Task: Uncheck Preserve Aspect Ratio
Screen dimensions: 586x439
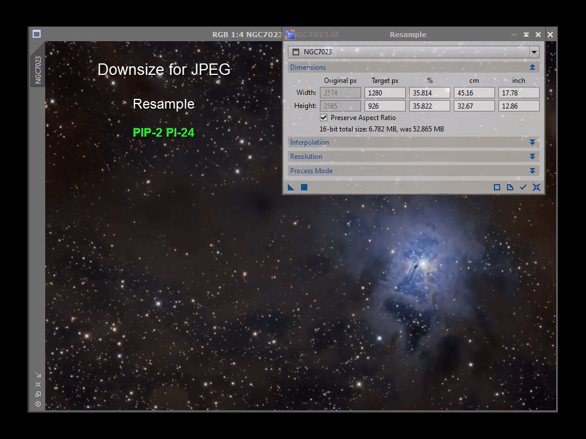Action: (324, 118)
